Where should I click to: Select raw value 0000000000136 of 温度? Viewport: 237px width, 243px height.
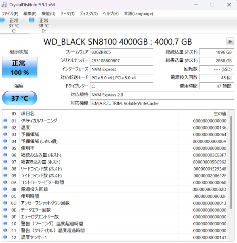tap(210, 128)
